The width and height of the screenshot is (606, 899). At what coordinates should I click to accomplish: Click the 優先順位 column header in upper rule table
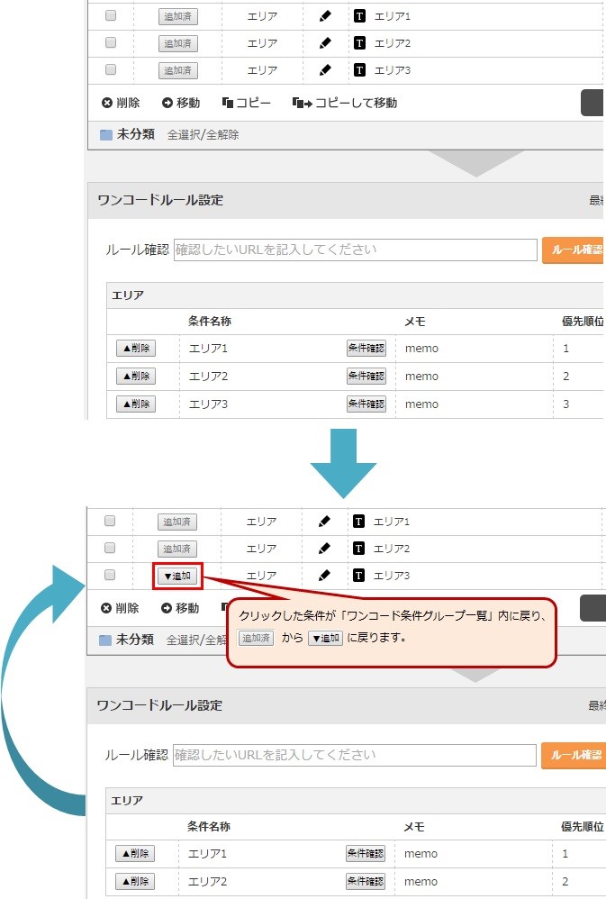[x=583, y=322]
